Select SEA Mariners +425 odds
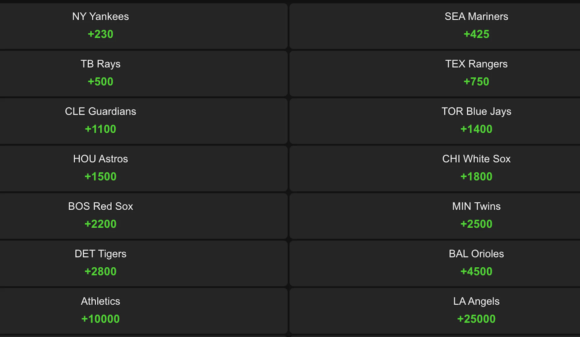 coord(435,26)
